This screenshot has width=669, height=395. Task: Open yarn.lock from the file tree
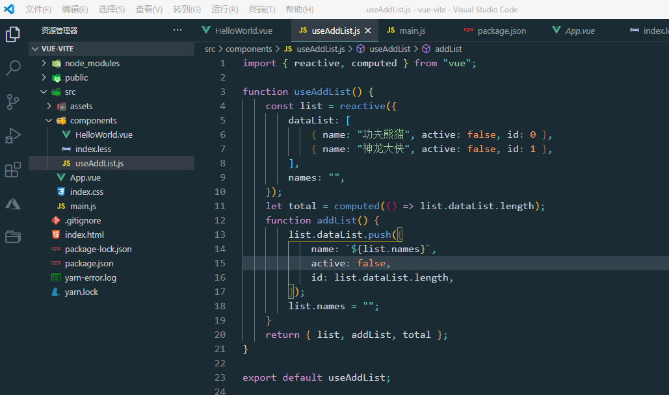(81, 292)
